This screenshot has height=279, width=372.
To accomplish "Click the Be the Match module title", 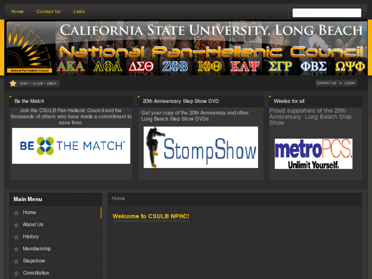I will (x=29, y=101).
